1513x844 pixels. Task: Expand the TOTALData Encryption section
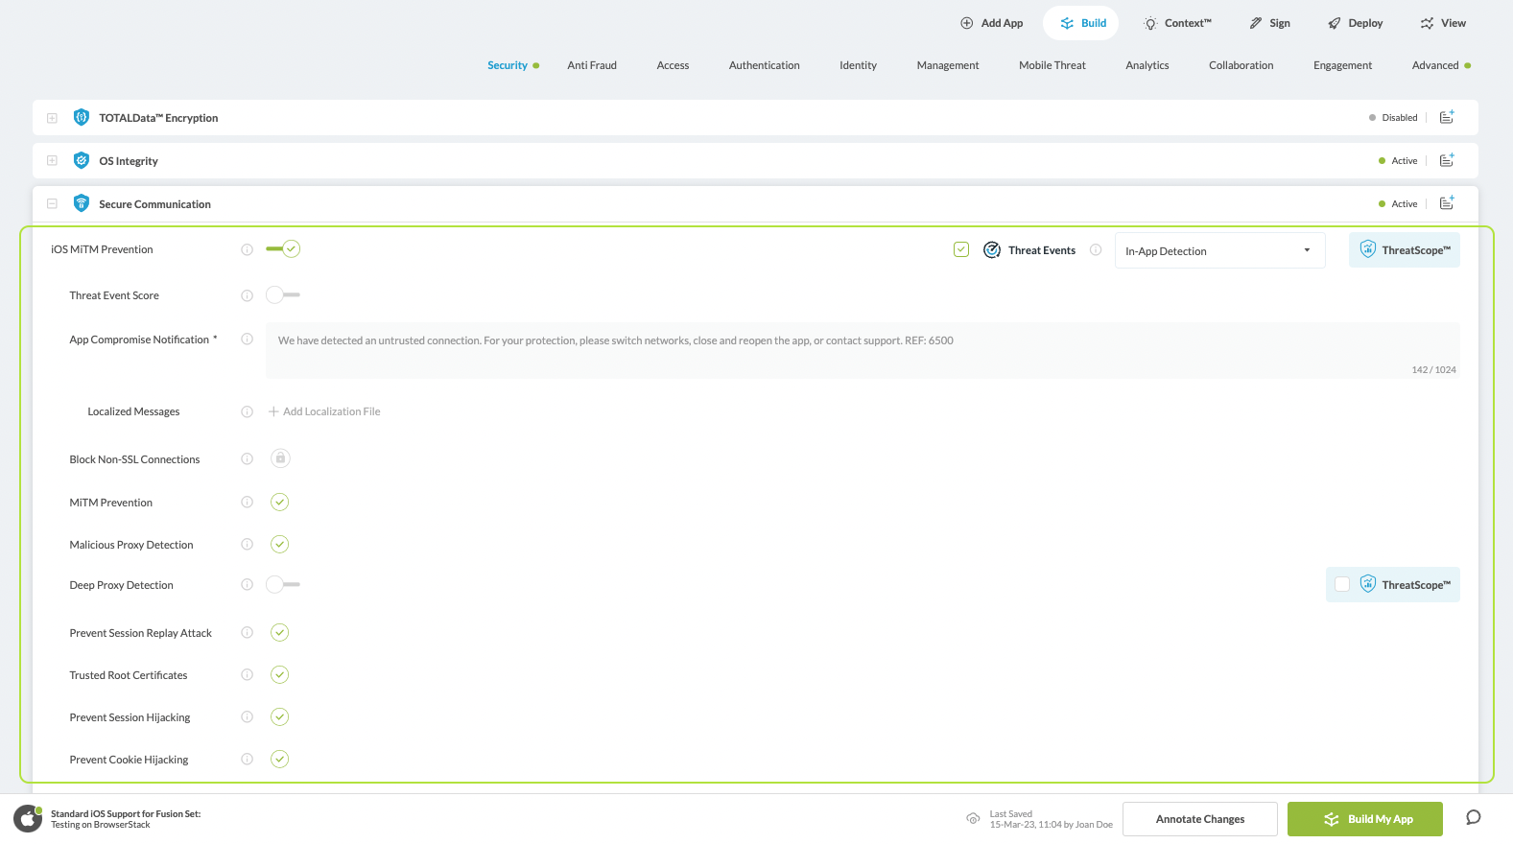52,118
